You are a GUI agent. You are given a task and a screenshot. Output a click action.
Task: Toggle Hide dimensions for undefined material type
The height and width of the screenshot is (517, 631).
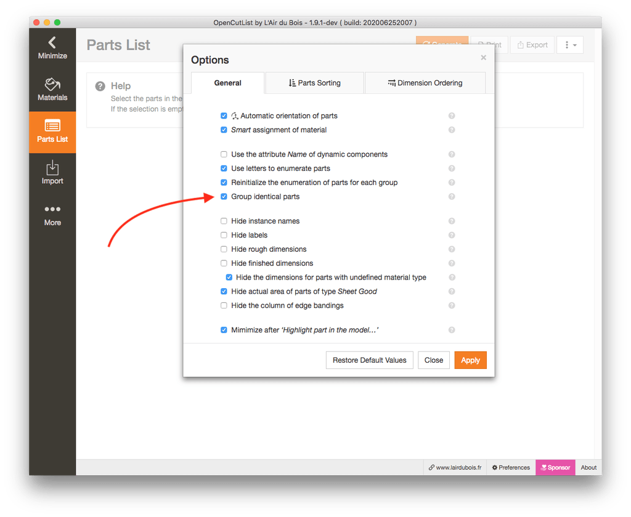[x=229, y=278]
